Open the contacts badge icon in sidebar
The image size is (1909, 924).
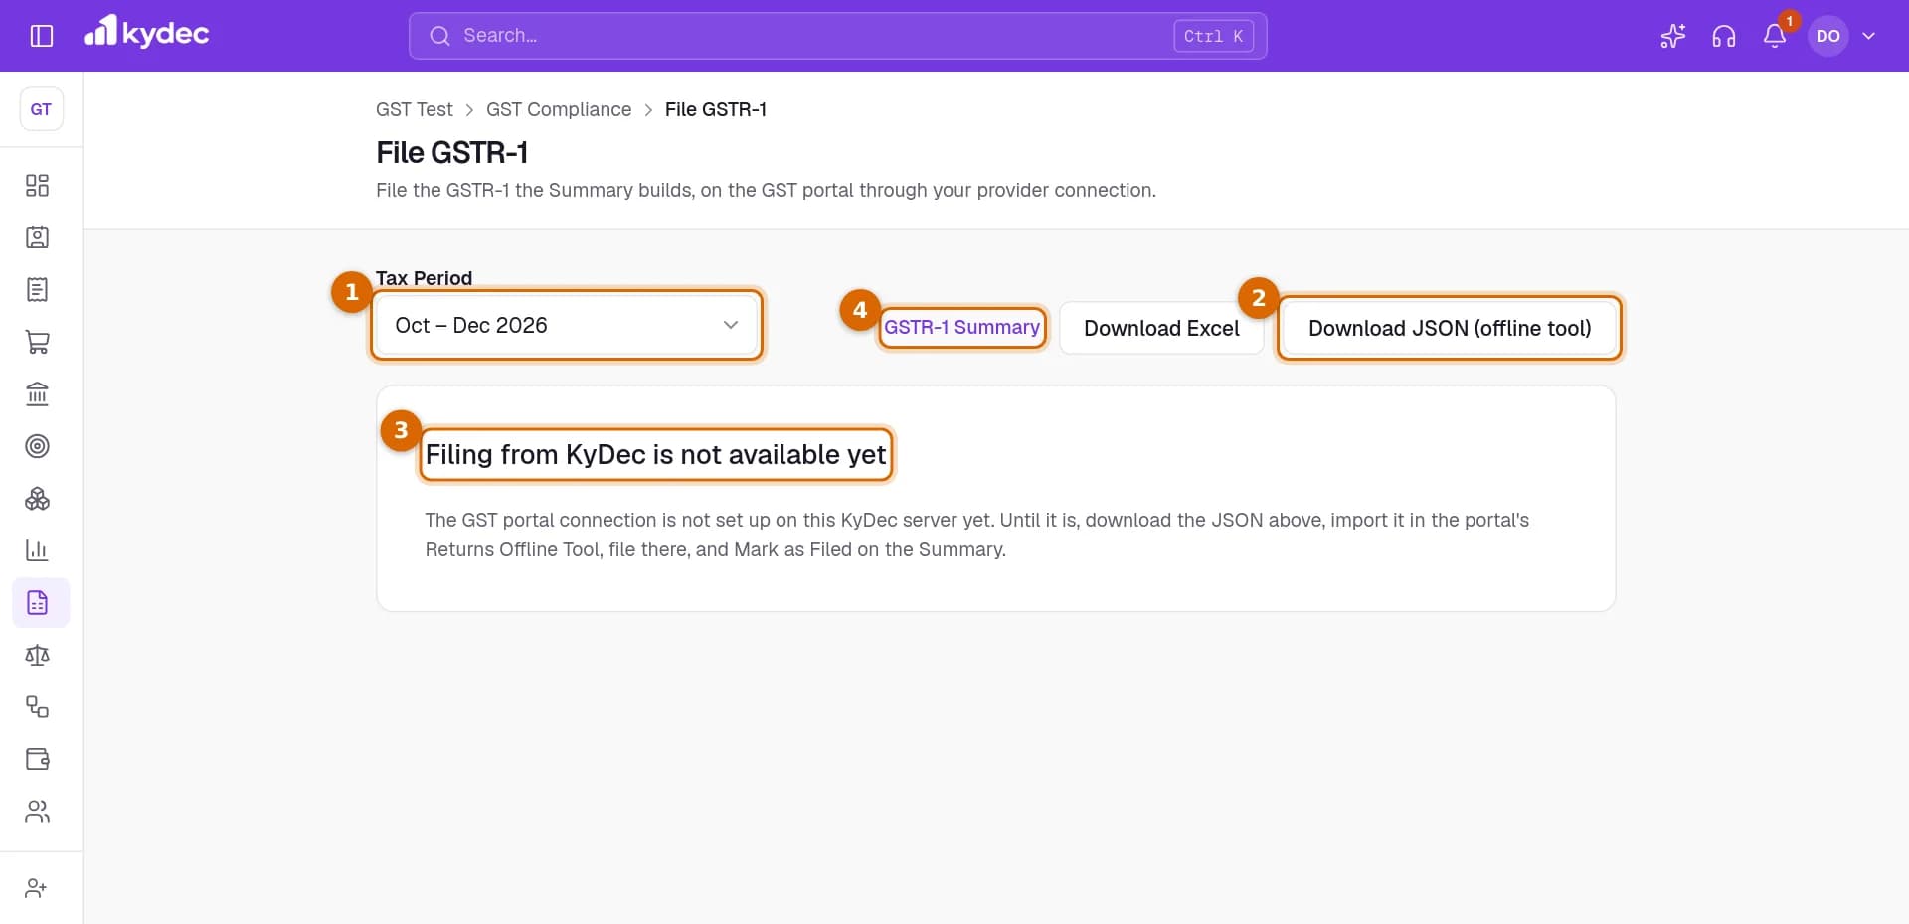click(37, 237)
